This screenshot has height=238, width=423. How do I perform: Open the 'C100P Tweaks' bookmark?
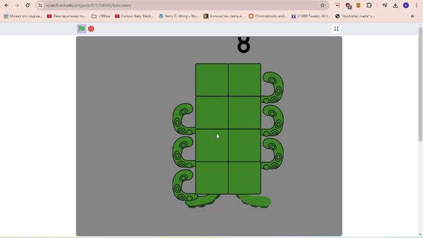coord(311,16)
